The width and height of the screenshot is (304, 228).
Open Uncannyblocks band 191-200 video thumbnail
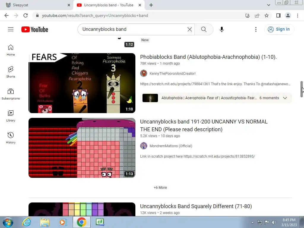[82, 148]
